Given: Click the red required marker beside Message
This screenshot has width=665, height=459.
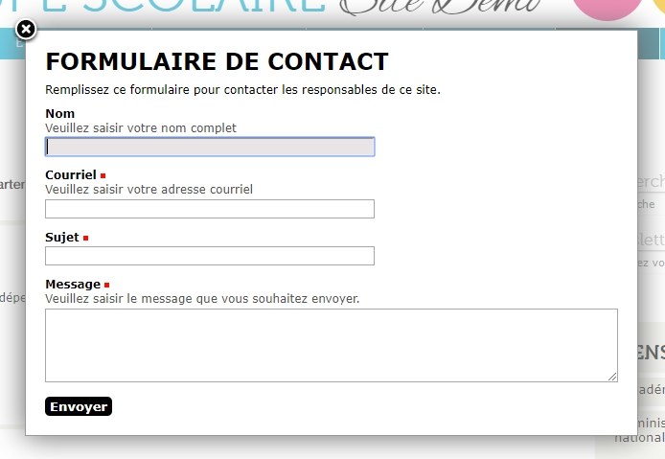Looking at the screenshot, I should coord(107,285).
